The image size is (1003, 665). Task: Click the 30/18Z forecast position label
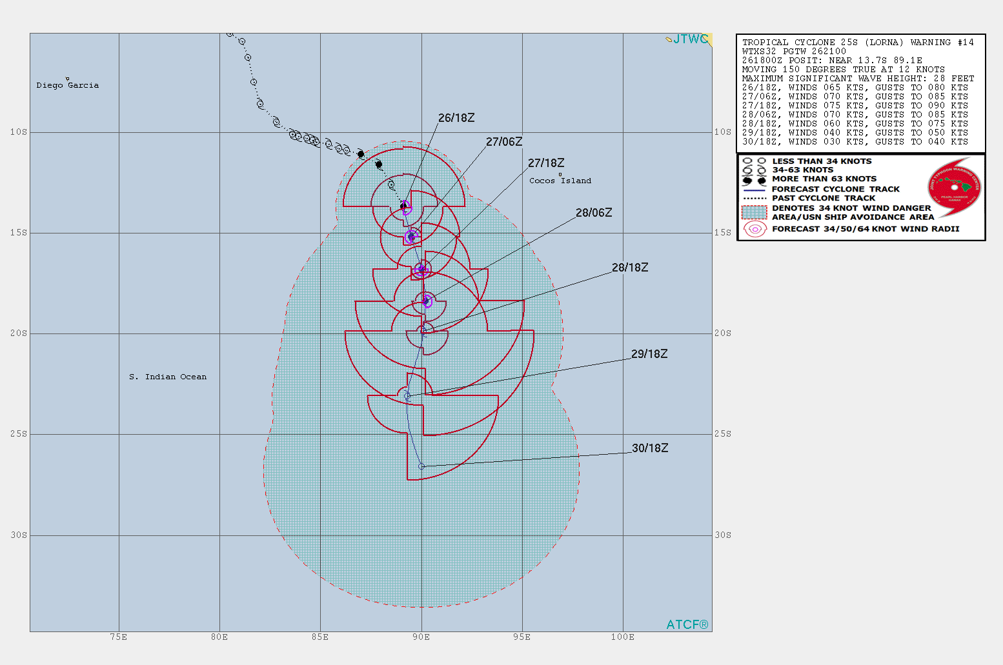[649, 447]
